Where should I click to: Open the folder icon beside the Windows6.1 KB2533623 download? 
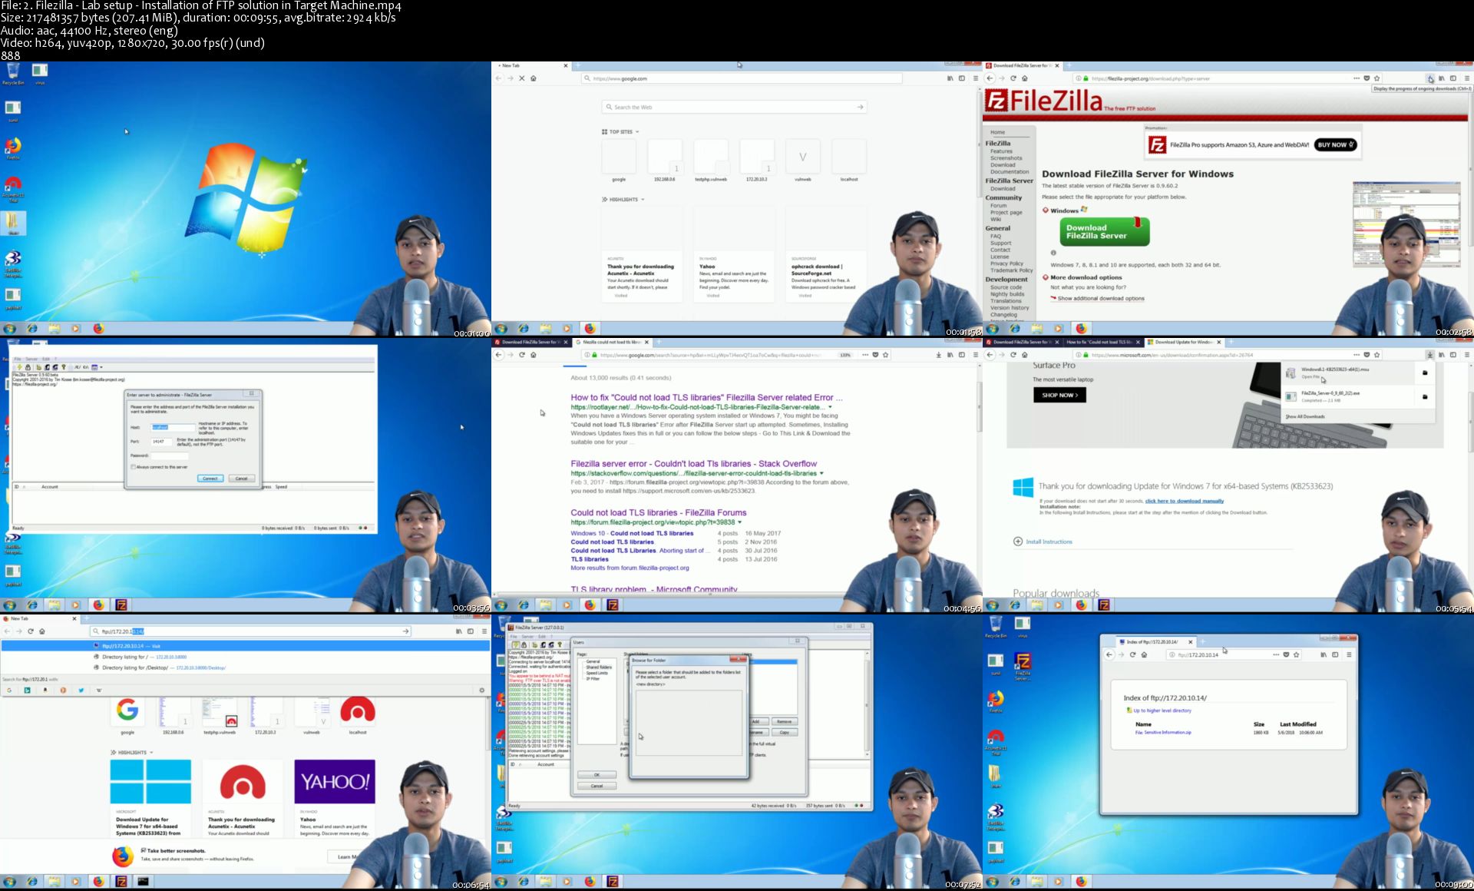tap(1425, 373)
